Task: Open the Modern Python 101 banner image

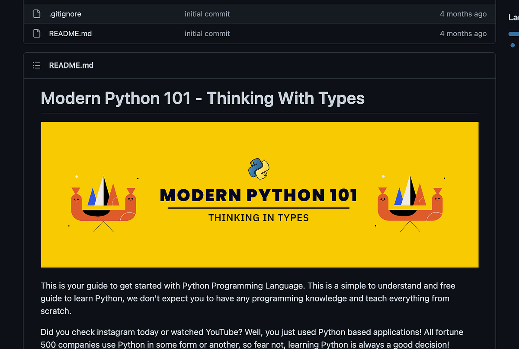Action: 259,194
